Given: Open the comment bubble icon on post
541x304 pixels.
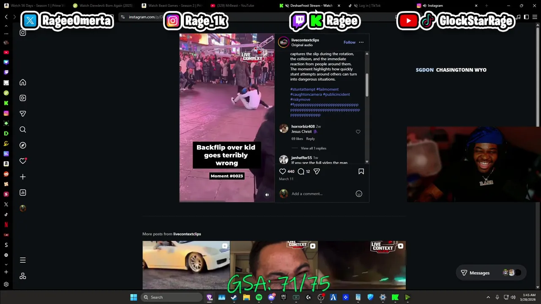Looking at the screenshot, I should pyautogui.click(x=301, y=171).
